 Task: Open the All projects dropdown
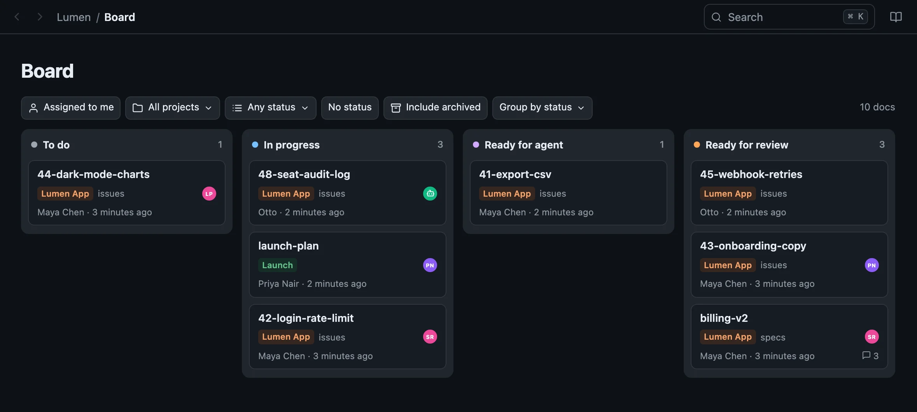click(x=173, y=108)
